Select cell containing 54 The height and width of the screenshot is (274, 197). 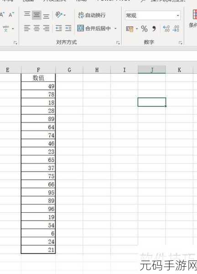click(x=38, y=225)
